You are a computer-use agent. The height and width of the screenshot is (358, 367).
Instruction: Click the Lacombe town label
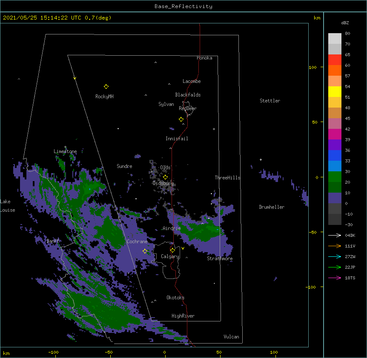pyautogui.click(x=192, y=81)
